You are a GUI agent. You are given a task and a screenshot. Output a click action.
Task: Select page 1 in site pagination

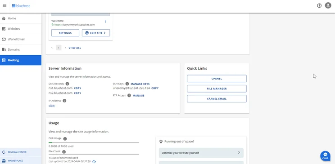pyautogui.click(x=59, y=48)
